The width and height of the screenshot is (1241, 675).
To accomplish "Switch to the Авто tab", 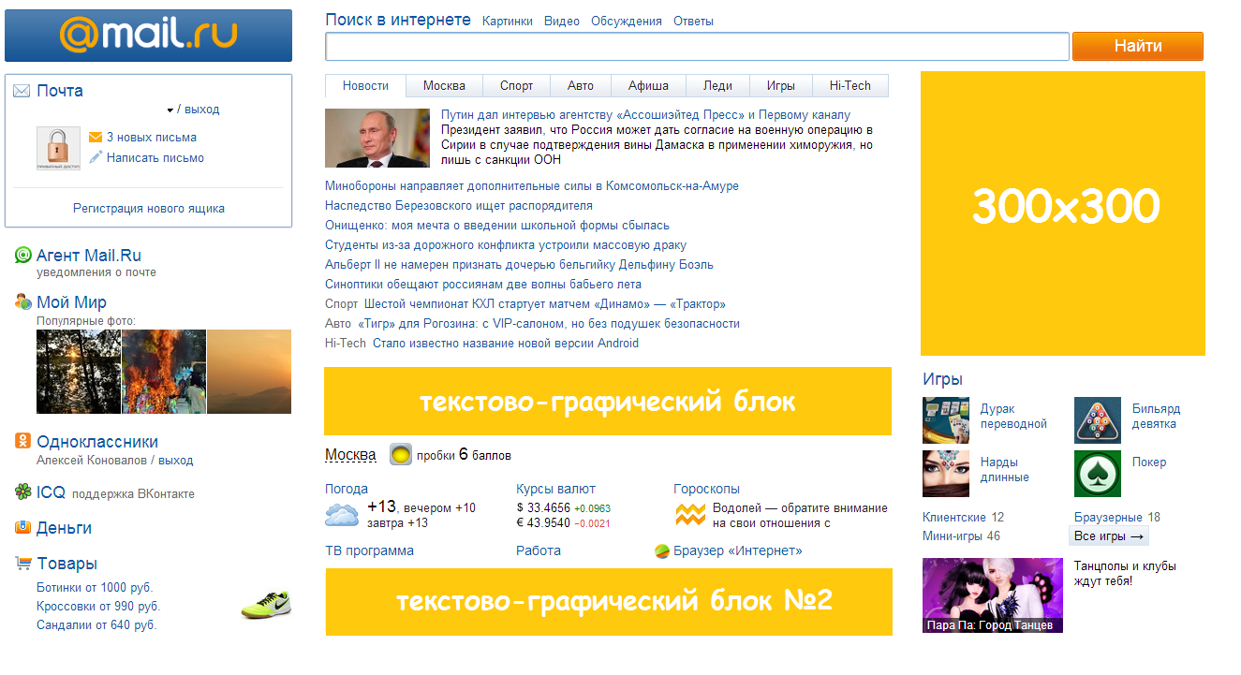I will pyautogui.click(x=581, y=85).
